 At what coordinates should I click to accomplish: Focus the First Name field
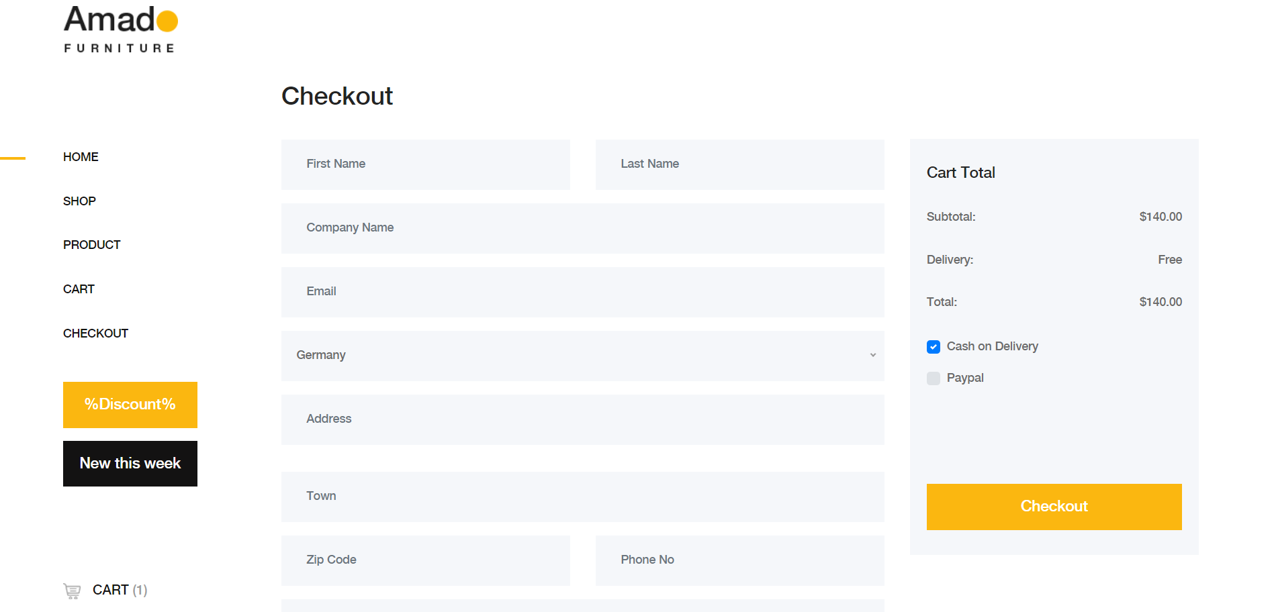[x=426, y=164]
